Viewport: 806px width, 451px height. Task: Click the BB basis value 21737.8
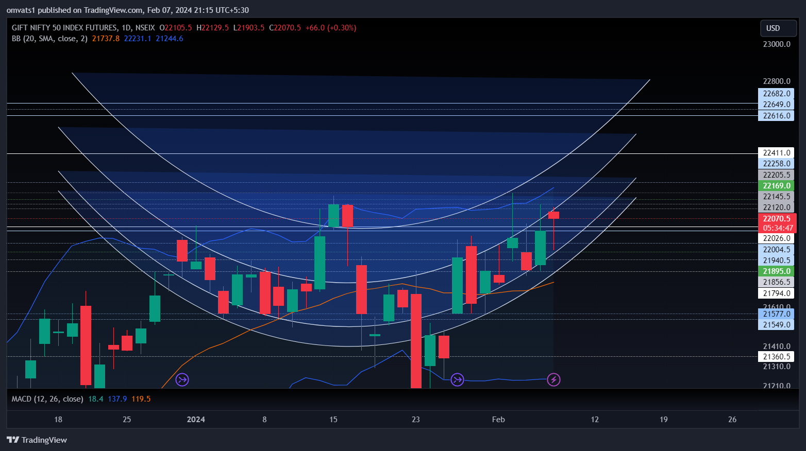click(106, 39)
